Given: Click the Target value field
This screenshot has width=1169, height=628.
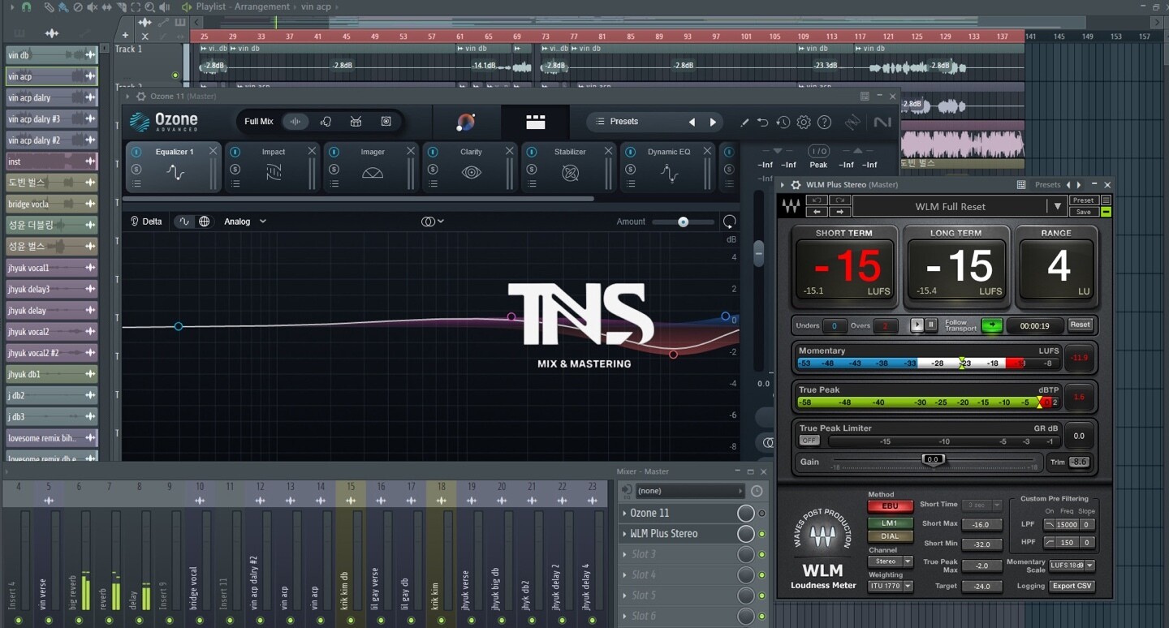Looking at the screenshot, I should (982, 587).
